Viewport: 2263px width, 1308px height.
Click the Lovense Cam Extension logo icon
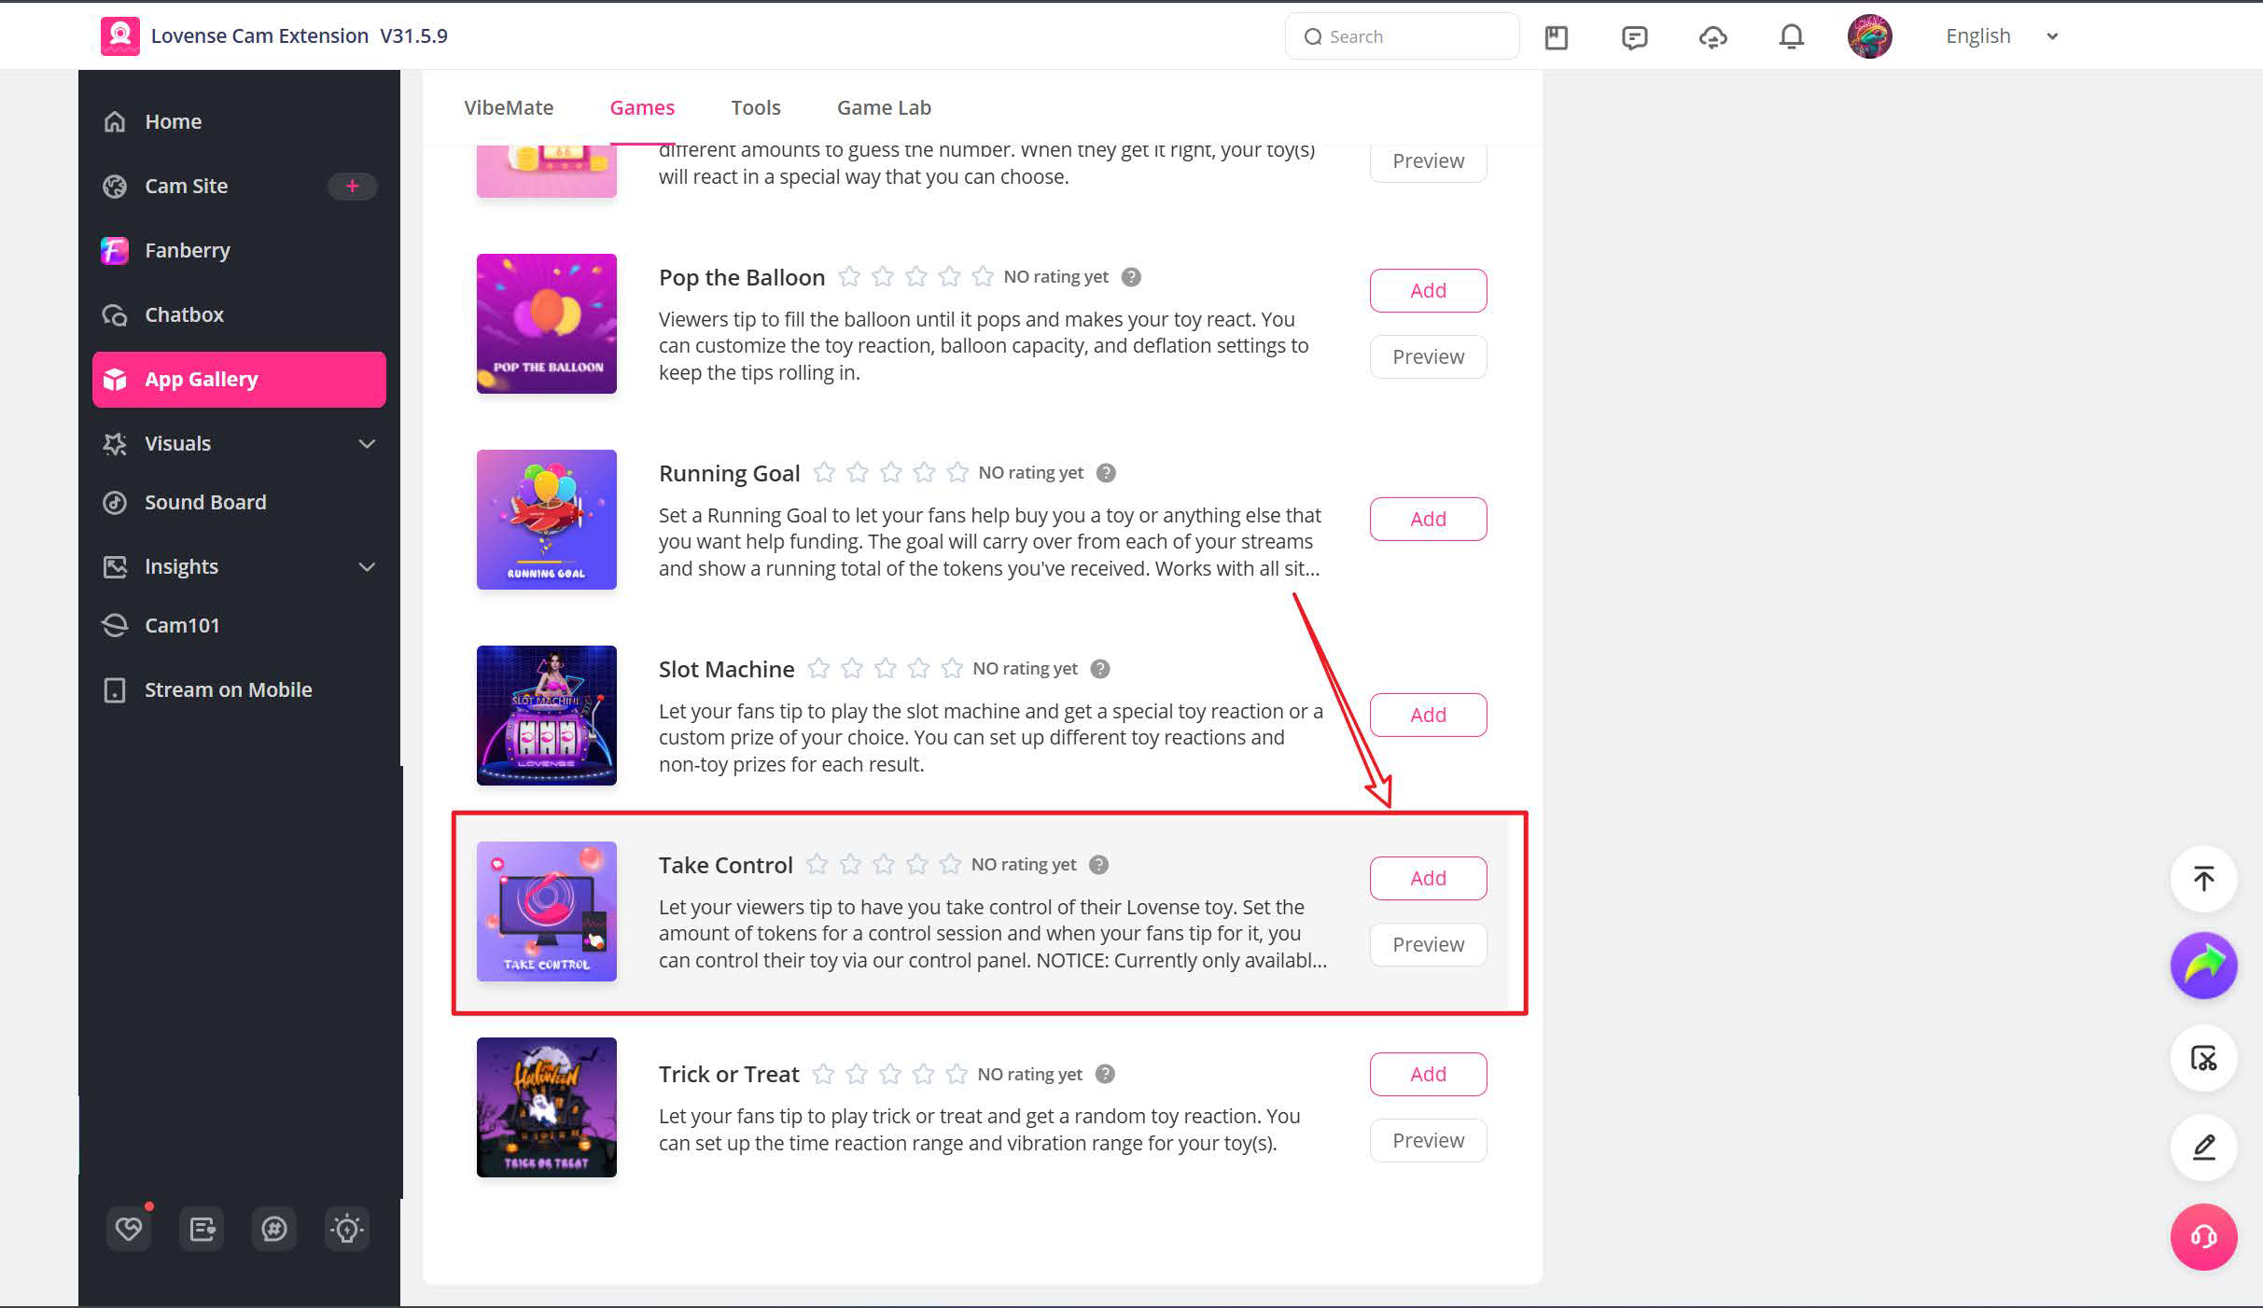tap(120, 36)
